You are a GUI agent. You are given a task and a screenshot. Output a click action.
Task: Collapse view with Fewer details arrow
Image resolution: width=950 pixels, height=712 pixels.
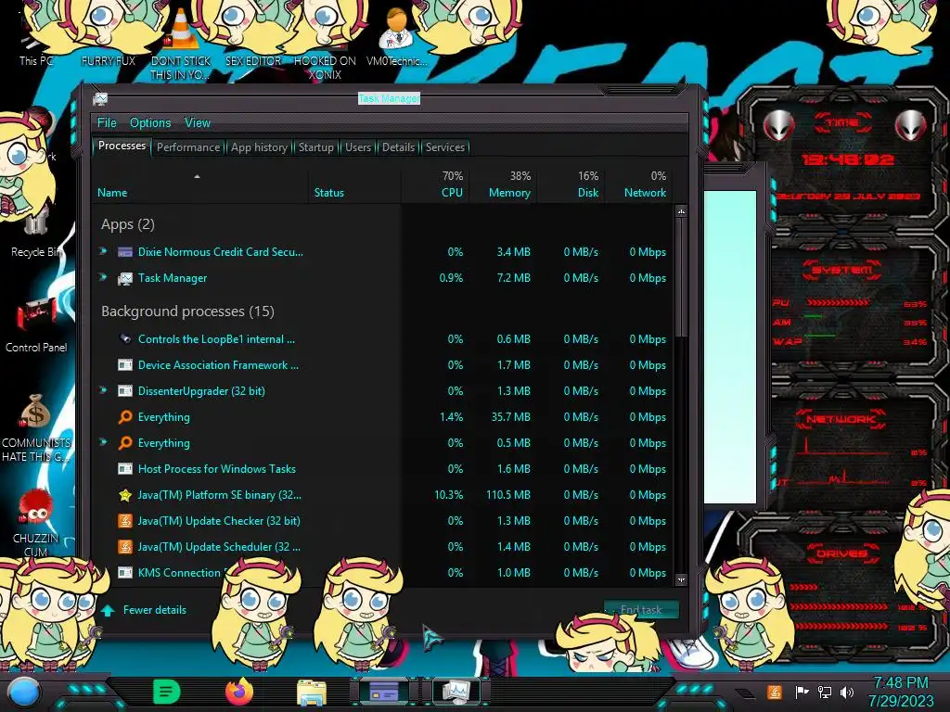click(x=108, y=610)
